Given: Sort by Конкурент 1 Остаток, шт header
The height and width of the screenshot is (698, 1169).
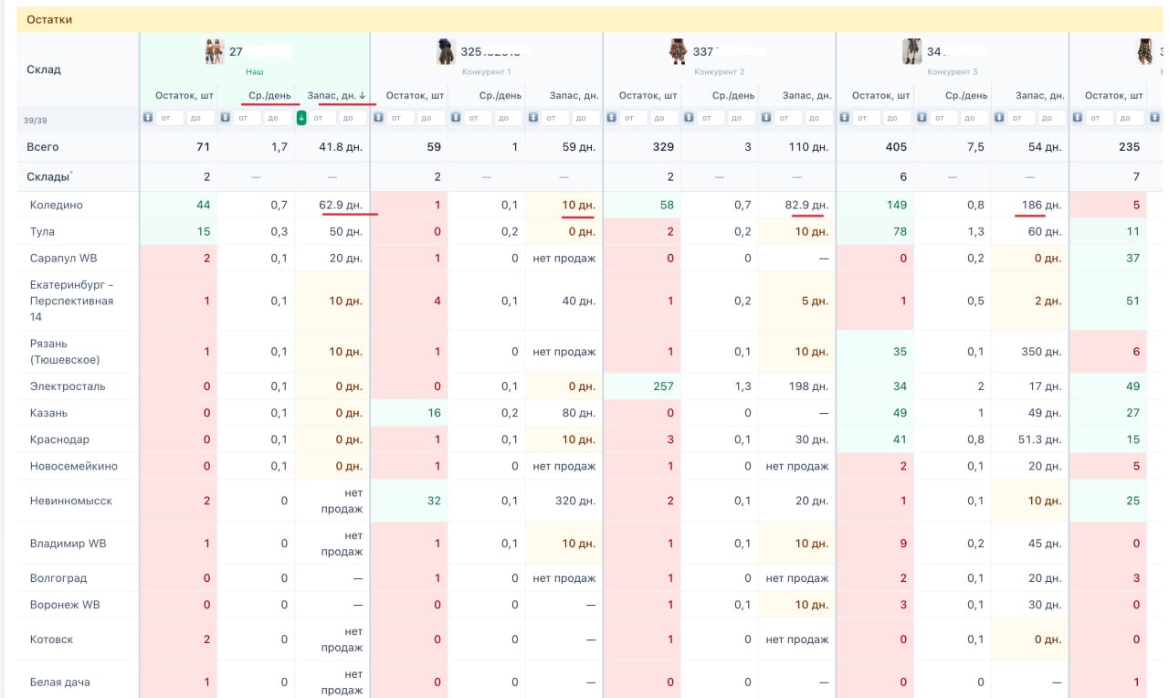Looking at the screenshot, I should [415, 95].
